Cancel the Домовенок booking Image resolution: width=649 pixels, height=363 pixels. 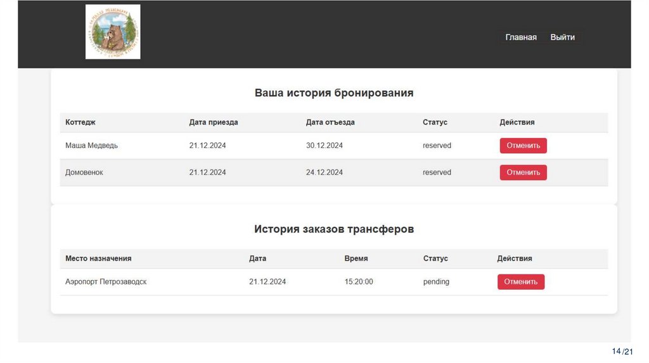pos(523,172)
